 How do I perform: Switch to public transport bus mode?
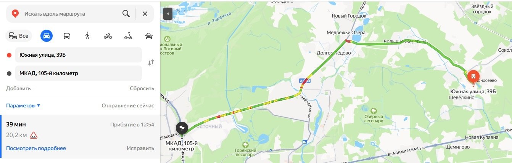click(67, 36)
